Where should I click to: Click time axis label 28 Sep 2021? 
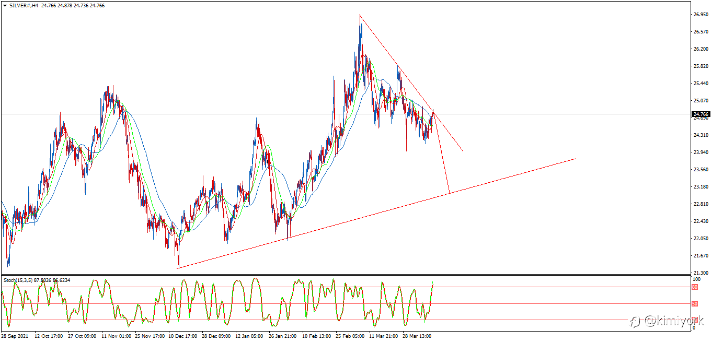click(x=15, y=336)
